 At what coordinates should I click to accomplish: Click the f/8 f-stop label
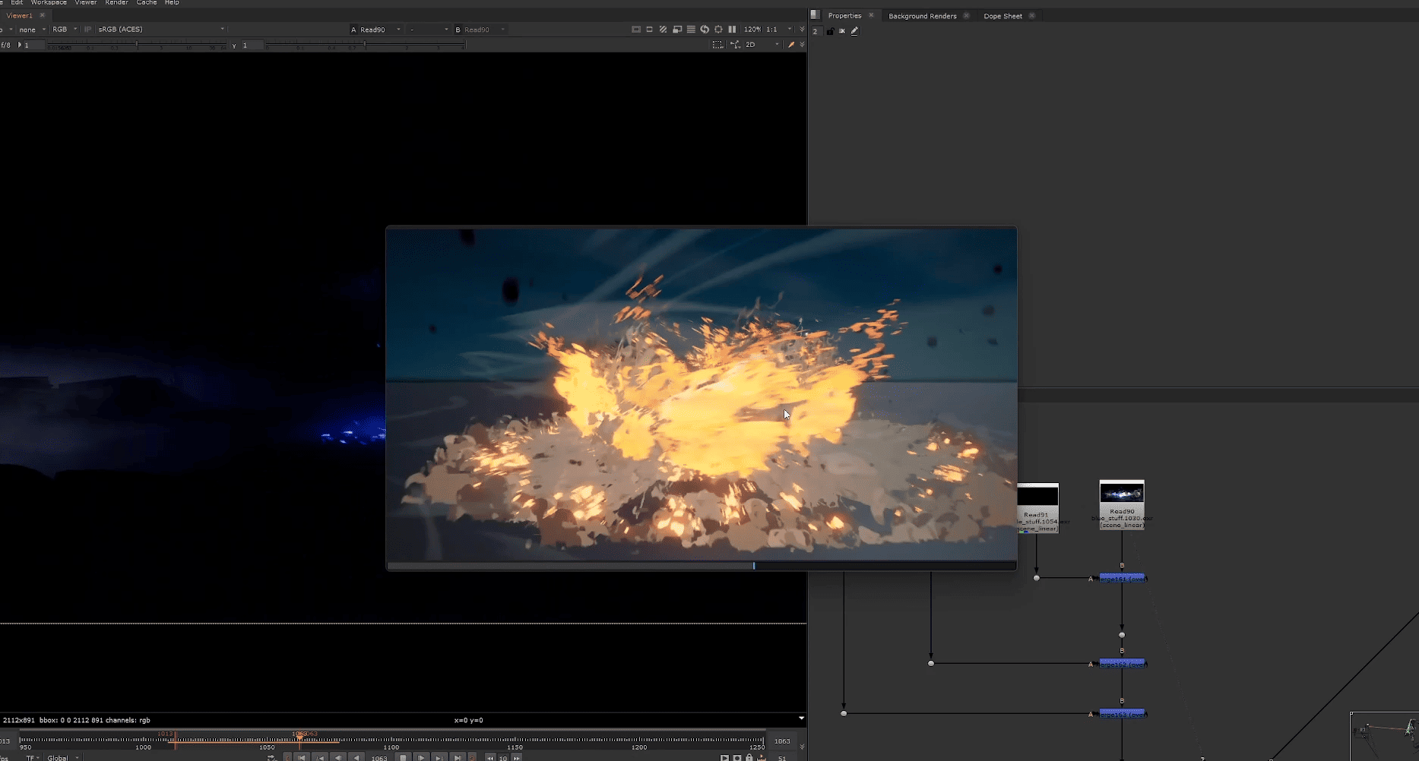coord(6,46)
